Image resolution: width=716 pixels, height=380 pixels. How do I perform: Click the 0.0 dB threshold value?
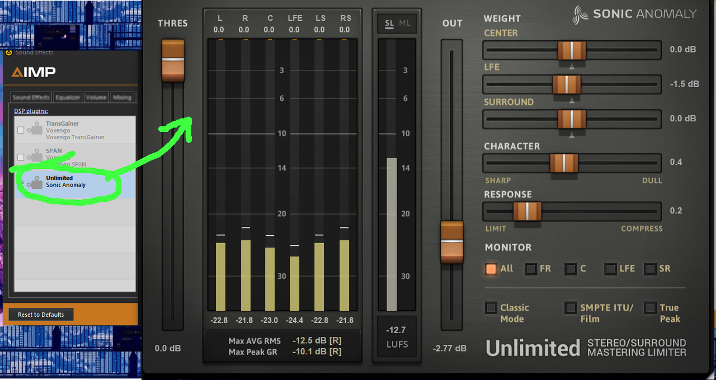pyautogui.click(x=168, y=348)
